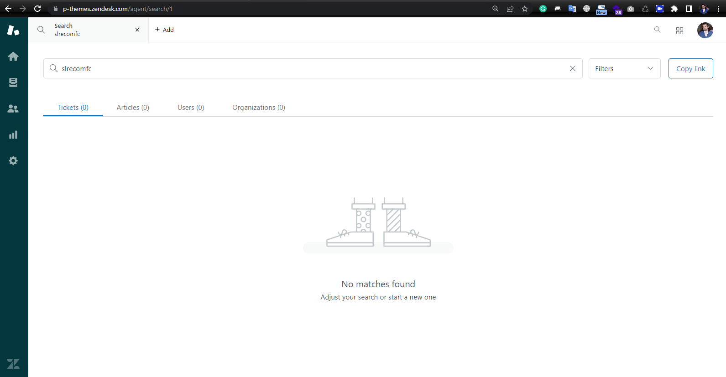Viewport: 726px width, 377px height.
Task: Switch to Tickets (0) tab
Action: [x=73, y=108]
